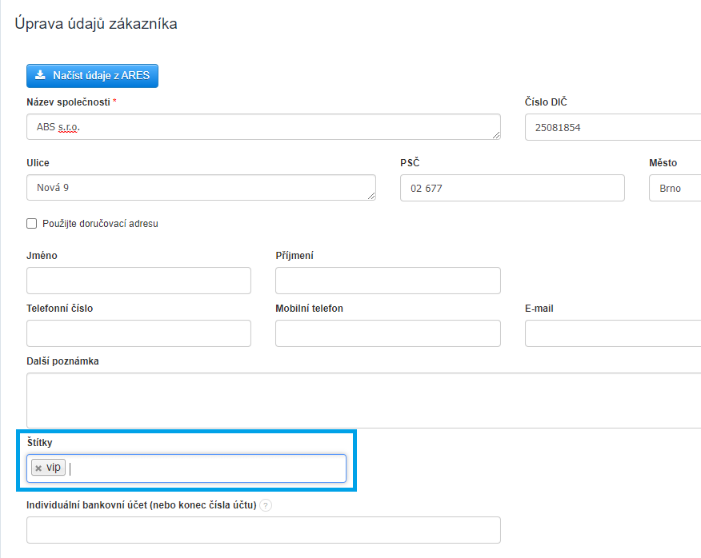Click the resize handle of Ulice textarea
The width and height of the screenshot is (701, 558).
click(x=371, y=196)
